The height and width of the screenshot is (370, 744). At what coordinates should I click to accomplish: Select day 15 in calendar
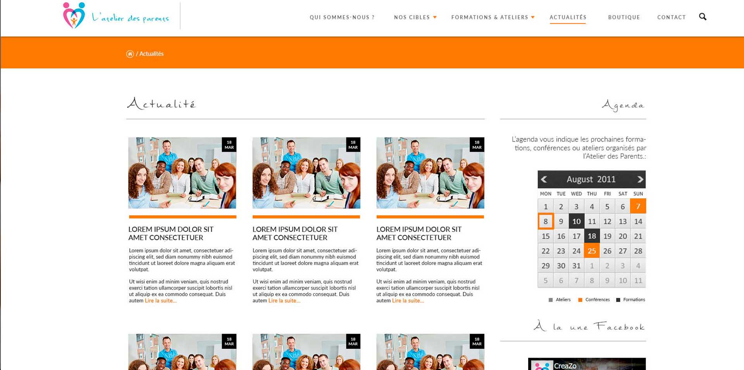(x=546, y=236)
